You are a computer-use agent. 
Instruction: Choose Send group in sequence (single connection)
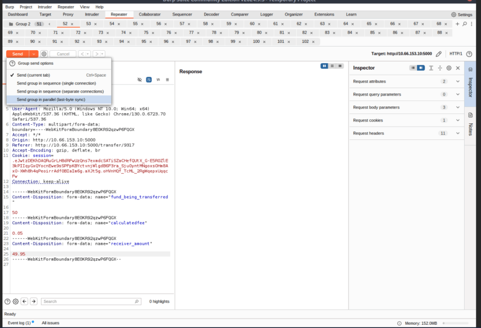point(59,84)
